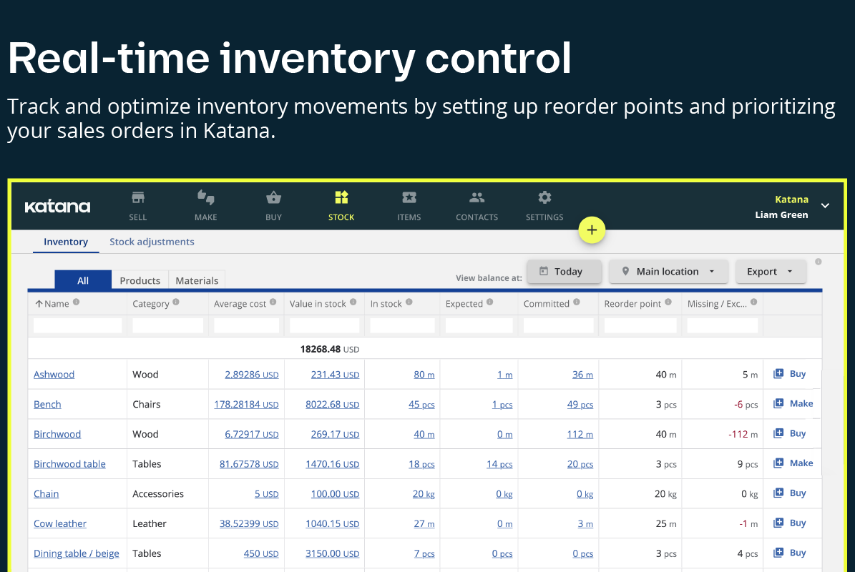Image resolution: width=855 pixels, height=572 pixels.
Task: Click the Committed column header
Action: (547, 303)
